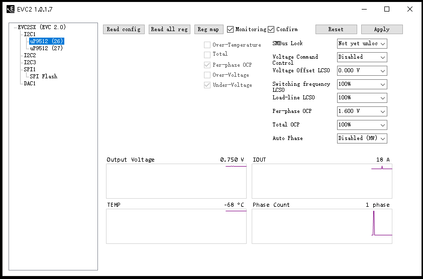This screenshot has width=423, height=279.
Task: Click the Read config button
Action: 124,29
